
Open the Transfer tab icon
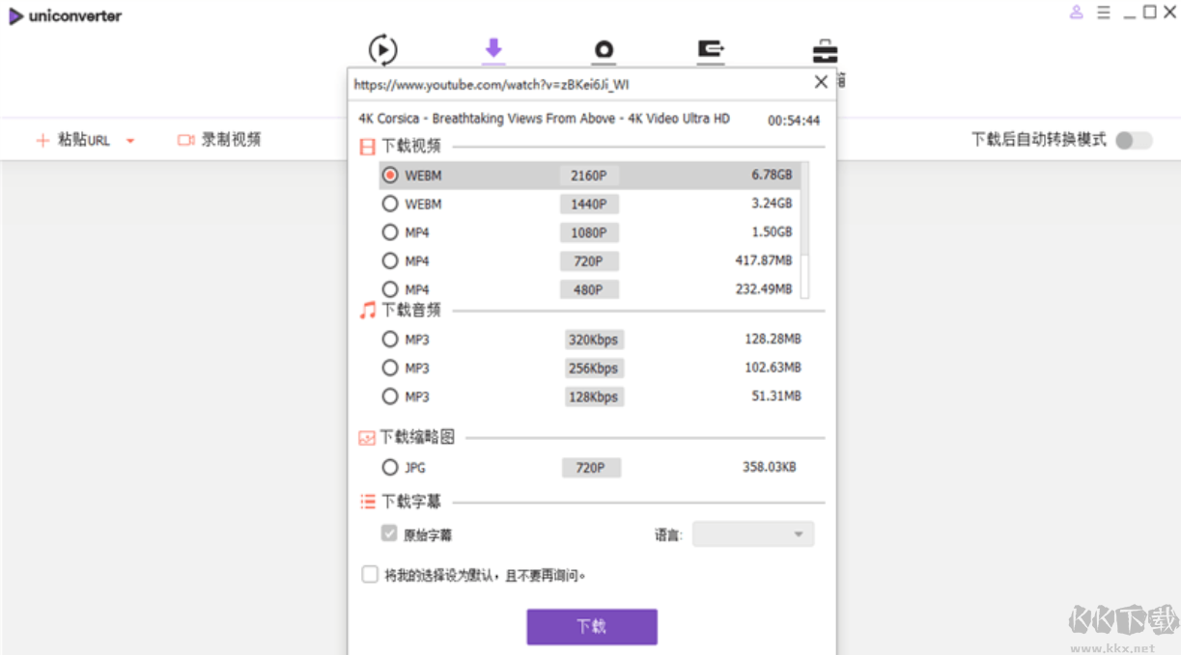[x=711, y=50]
